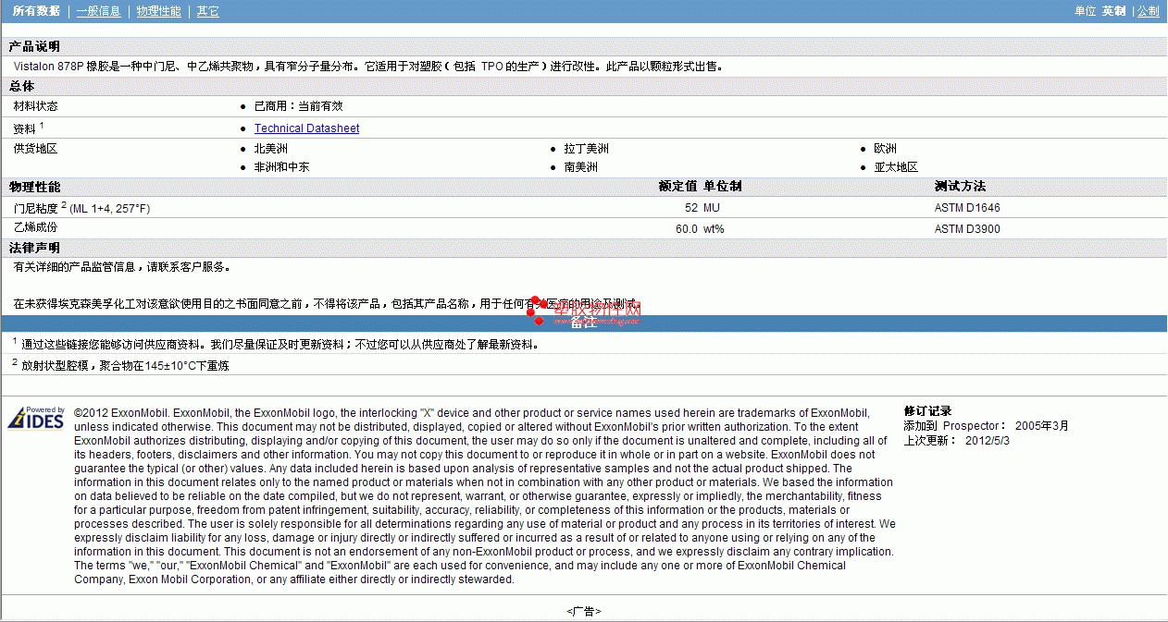Select the 非洲和中东 region entry
The width and height of the screenshot is (1168, 622).
pos(282,167)
